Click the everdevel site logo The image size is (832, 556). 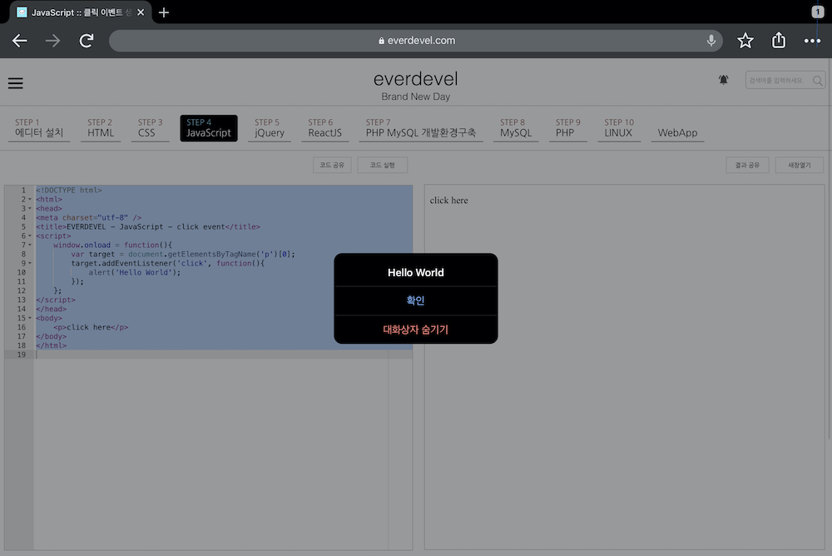[x=415, y=78]
